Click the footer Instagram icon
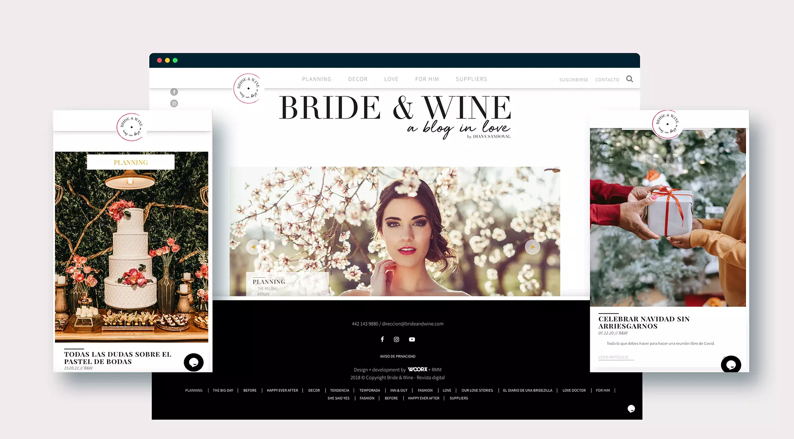Image resolution: width=794 pixels, height=439 pixels. coord(397,339)
